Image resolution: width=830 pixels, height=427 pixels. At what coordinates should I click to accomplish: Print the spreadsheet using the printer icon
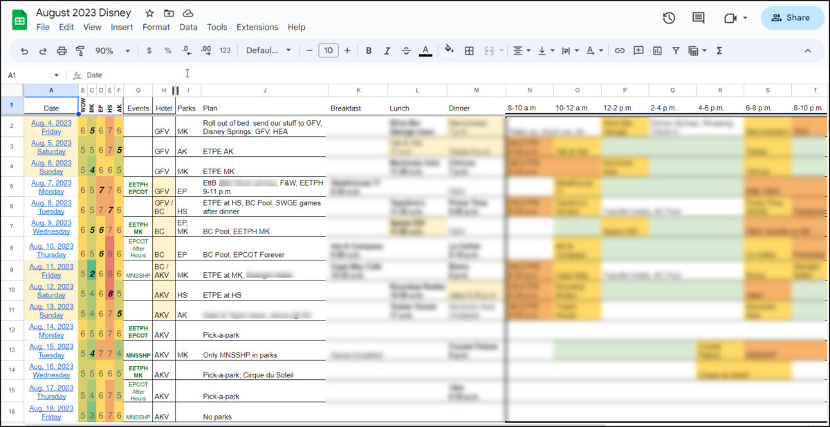pos(62,50)
